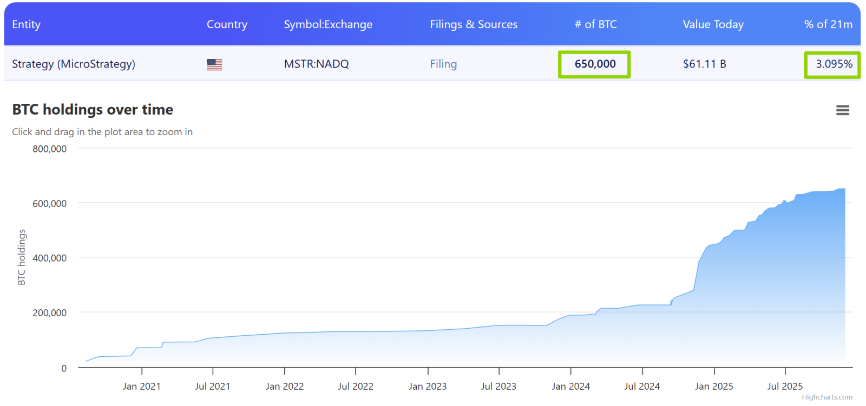The width and height of the screenshot is (866, 406).
Task: Sort by the % of 21m header
Action: point(828,24)
